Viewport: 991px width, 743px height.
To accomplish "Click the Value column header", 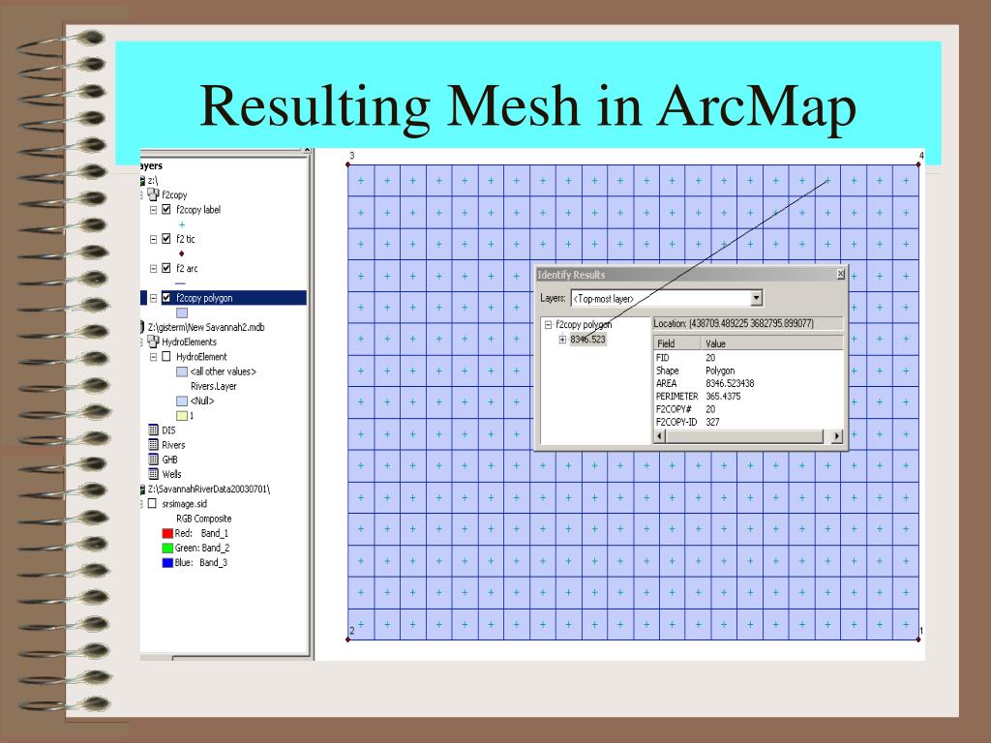I will tap(772, 343).
